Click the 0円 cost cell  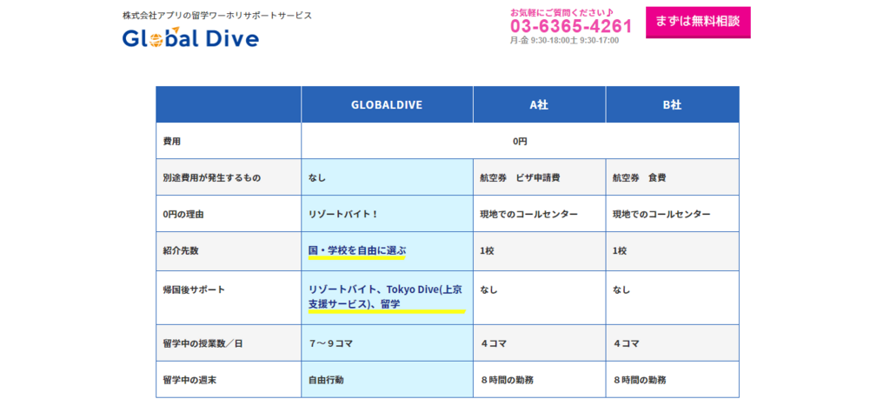click(520, 141)
